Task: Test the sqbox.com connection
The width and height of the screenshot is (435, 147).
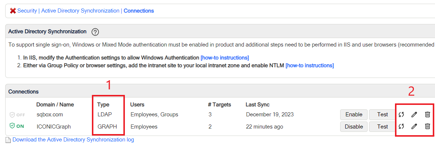Action: point(382,114)
